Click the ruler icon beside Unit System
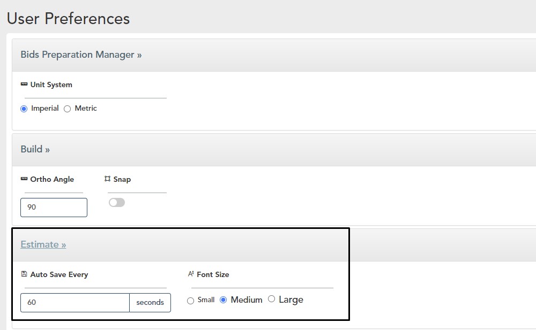This screenshot has height=330, width=536. (24, 85)
